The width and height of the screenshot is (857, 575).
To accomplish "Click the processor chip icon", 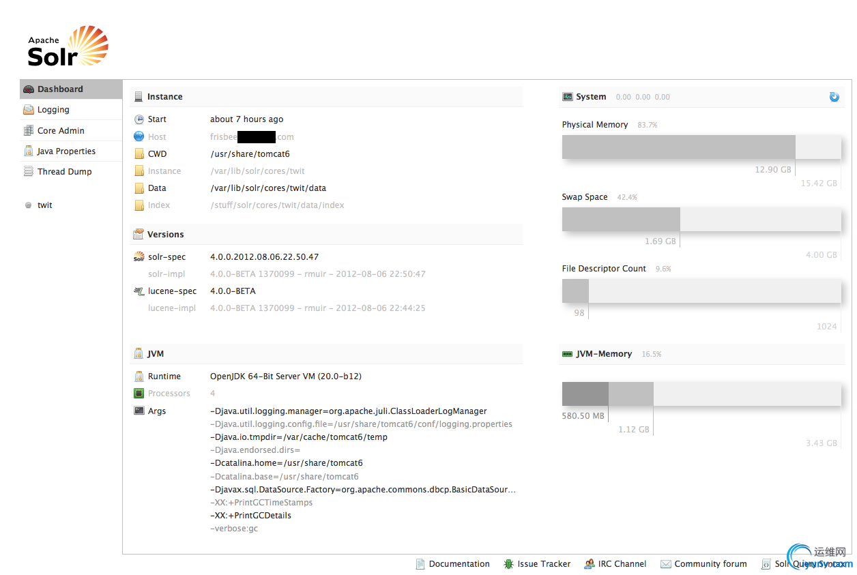I will [139, 394].
